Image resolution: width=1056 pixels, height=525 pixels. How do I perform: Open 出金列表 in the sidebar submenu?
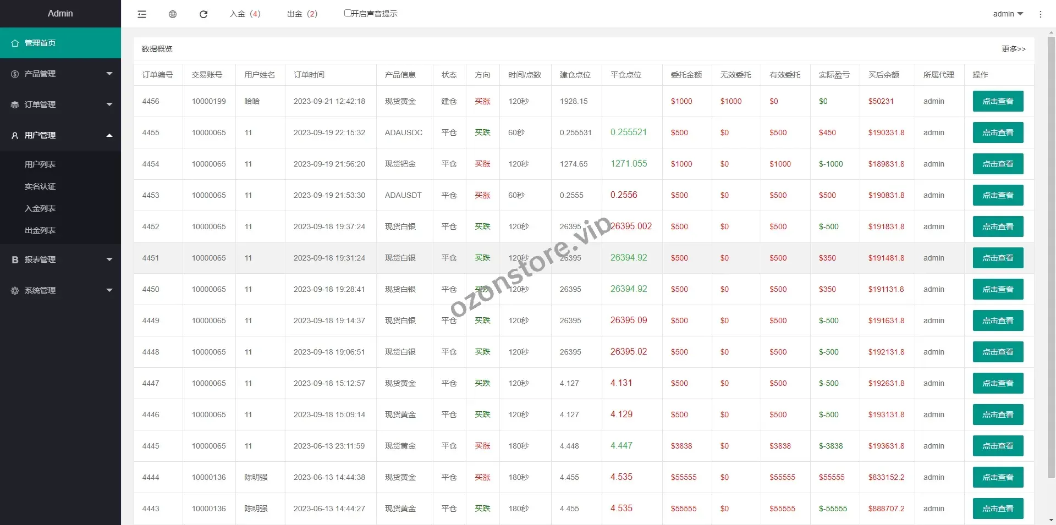(x=40, y=230)
